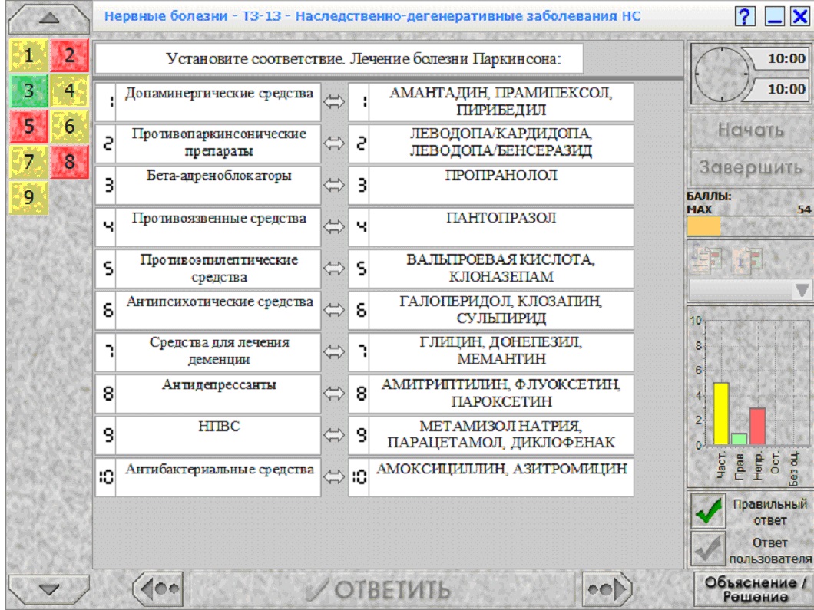814x610 pixels.
Task: Select ПРОПРАНОЛОЛ answer cell
Action: click(491, 185)
